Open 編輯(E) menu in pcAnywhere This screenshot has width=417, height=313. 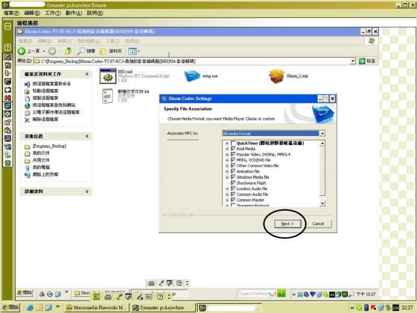(x=32, y=13)
